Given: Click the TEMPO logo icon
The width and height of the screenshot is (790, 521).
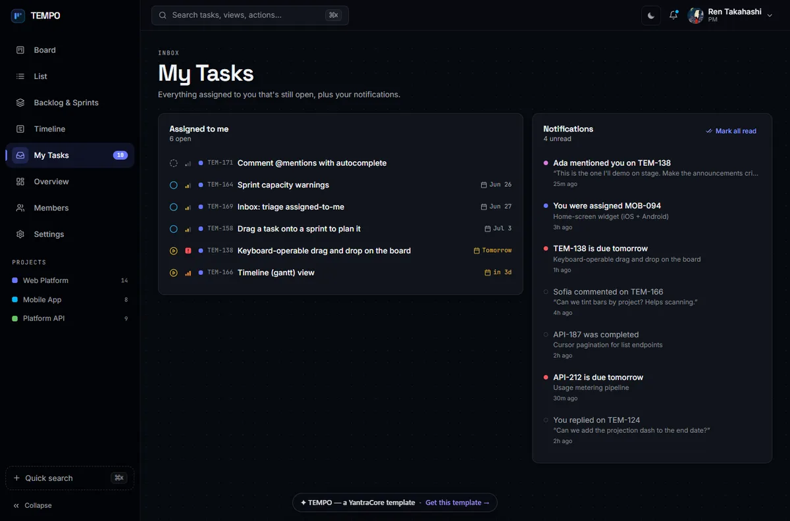Looking at the screenshot, I should coord(18,15).
